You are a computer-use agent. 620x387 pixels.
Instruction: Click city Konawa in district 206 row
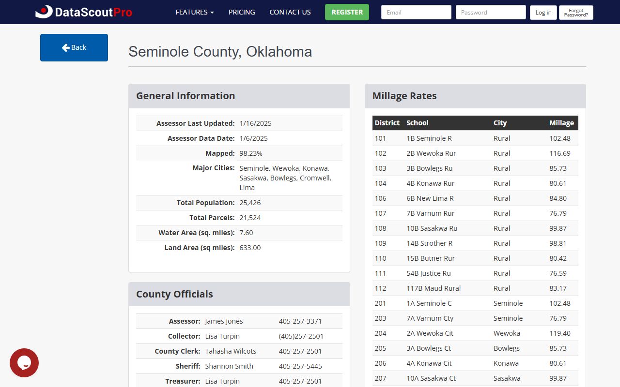[x=506, y=363]
